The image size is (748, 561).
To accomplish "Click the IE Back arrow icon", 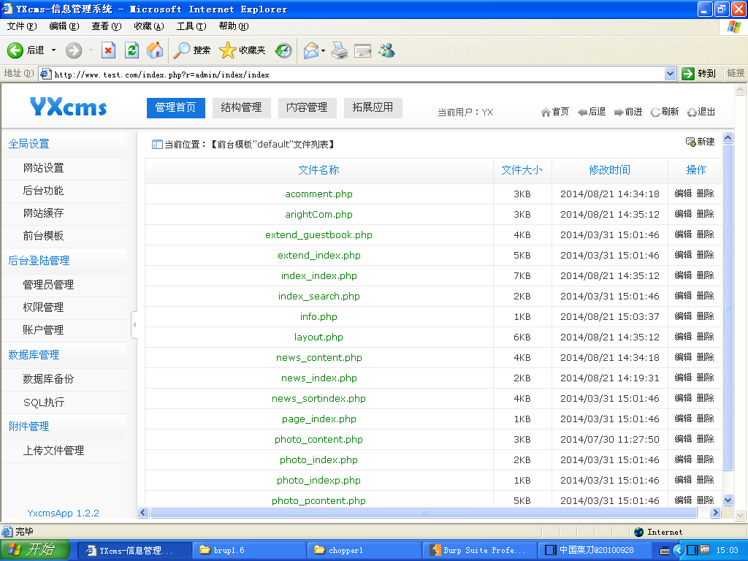I will coord(15,50).
